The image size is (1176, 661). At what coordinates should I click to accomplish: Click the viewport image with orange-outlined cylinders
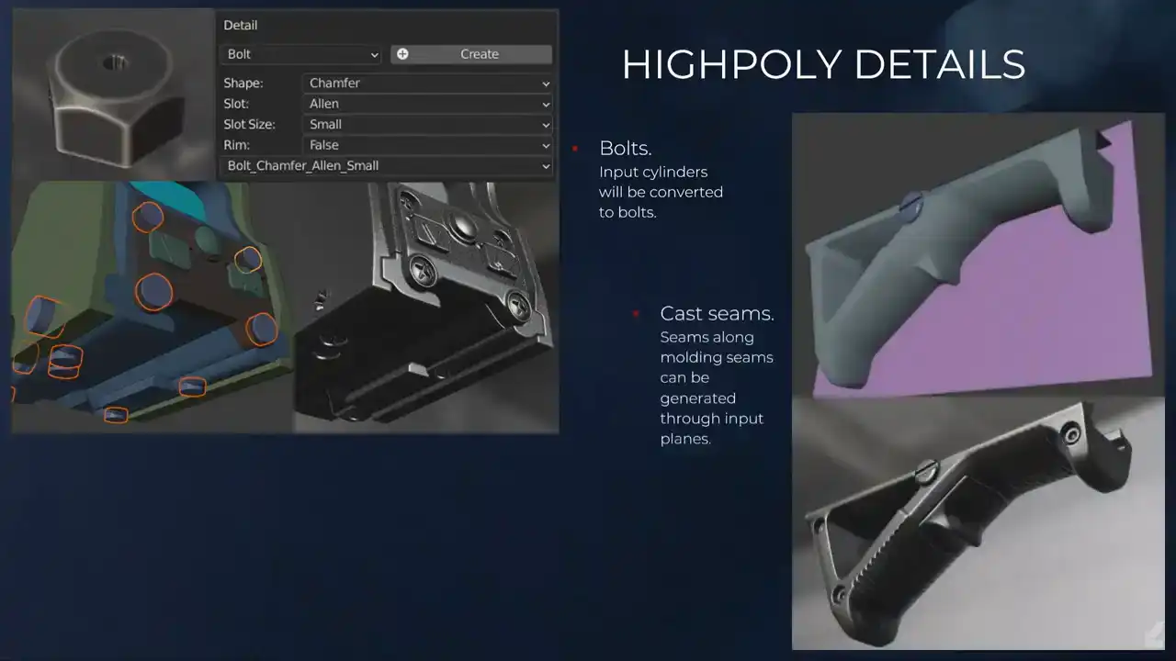coord(147,308)
